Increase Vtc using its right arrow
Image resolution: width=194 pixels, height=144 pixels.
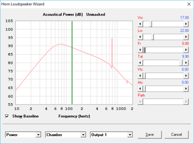tap(186, 76)
